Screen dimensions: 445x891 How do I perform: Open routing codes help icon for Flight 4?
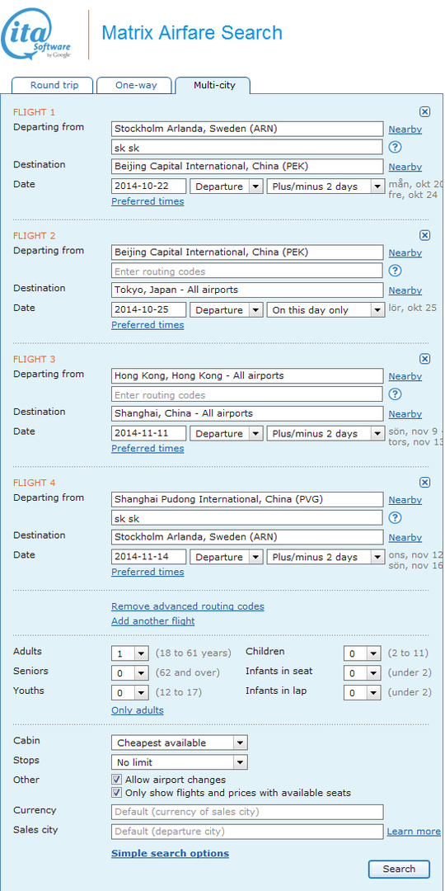tap(395, 517)
